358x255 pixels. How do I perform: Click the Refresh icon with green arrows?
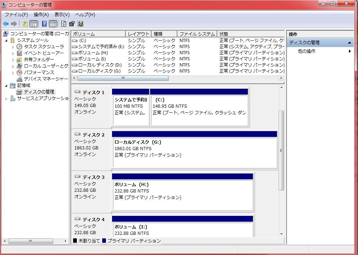pyautogui.click(x=64, y=24)
